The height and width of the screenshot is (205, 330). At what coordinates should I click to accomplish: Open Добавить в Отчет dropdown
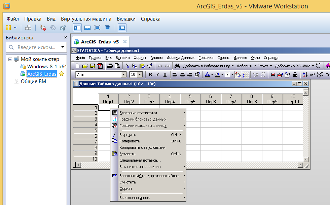(x=271, y=66)
